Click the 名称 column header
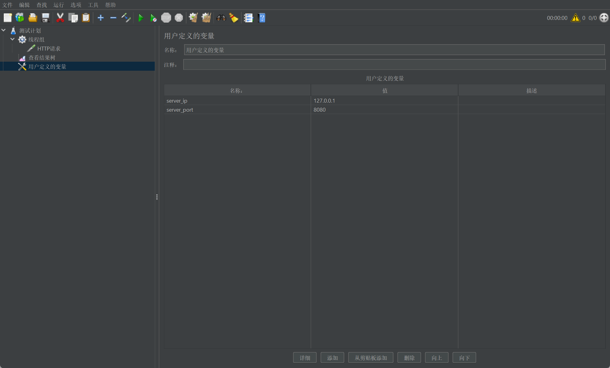Screen dimensions: 610x368 pyautogui.click(x=237, y=90)
